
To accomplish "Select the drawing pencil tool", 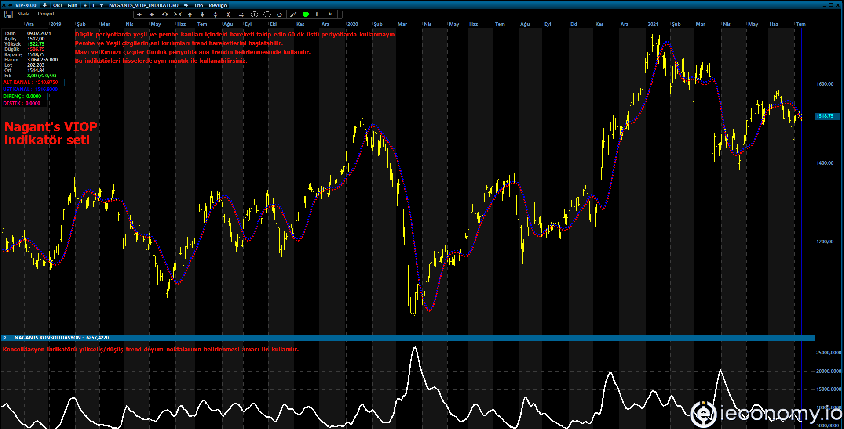I will [x=293, y=14].
